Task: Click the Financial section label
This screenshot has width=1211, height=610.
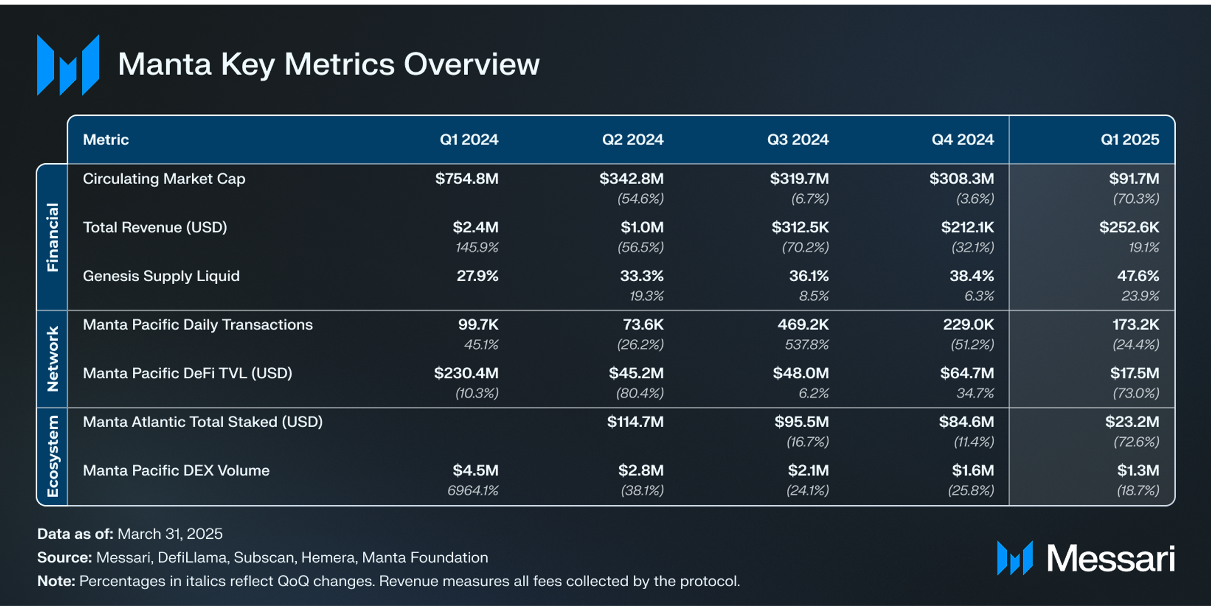Action: pos(53,237)
